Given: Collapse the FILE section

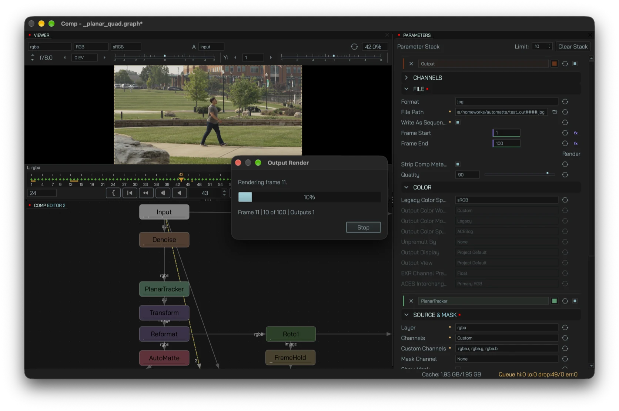Looking at the screenshot, I should pos(406,89).
